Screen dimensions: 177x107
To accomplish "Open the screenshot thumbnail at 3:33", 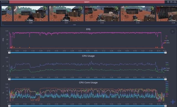I will click(102, 13).
